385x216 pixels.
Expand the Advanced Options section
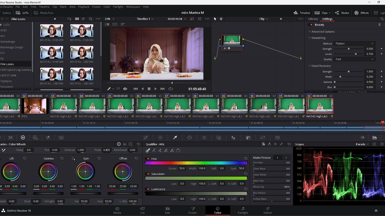pyautogui.click(x=322, y=32)
